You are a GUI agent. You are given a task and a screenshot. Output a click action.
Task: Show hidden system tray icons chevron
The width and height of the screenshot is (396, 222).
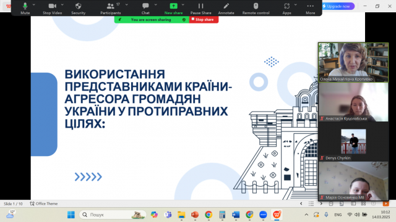[306, 215]
